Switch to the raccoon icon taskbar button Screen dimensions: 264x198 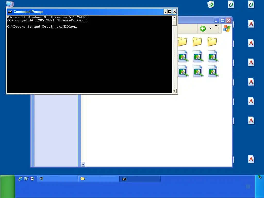pyautogui.click(x=57, y=179)
